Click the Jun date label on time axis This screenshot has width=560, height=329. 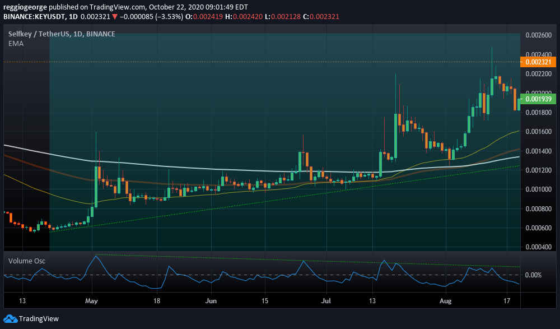[x=211, y=301]
